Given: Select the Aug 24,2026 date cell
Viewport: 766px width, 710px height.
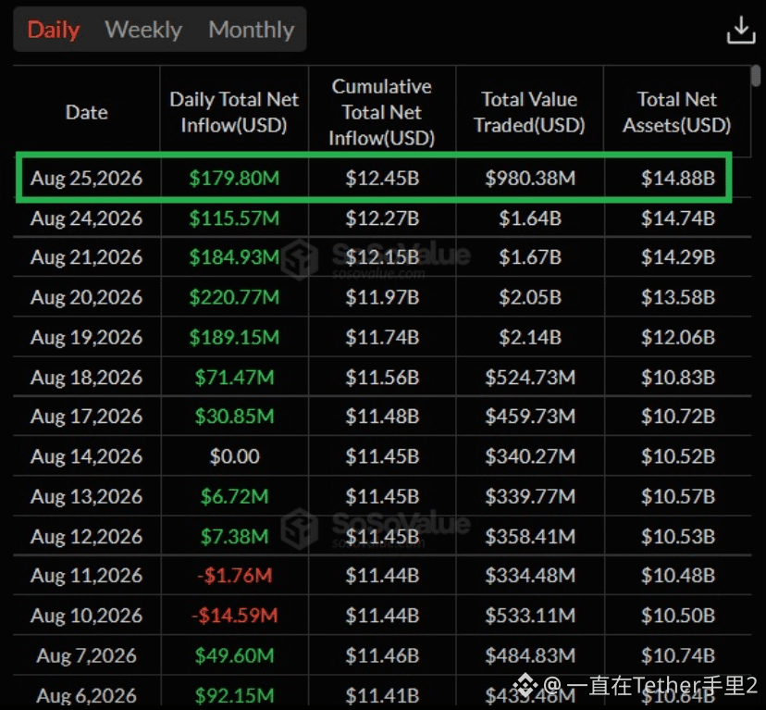Looking at the screenshot, I should tap(86, 218).
